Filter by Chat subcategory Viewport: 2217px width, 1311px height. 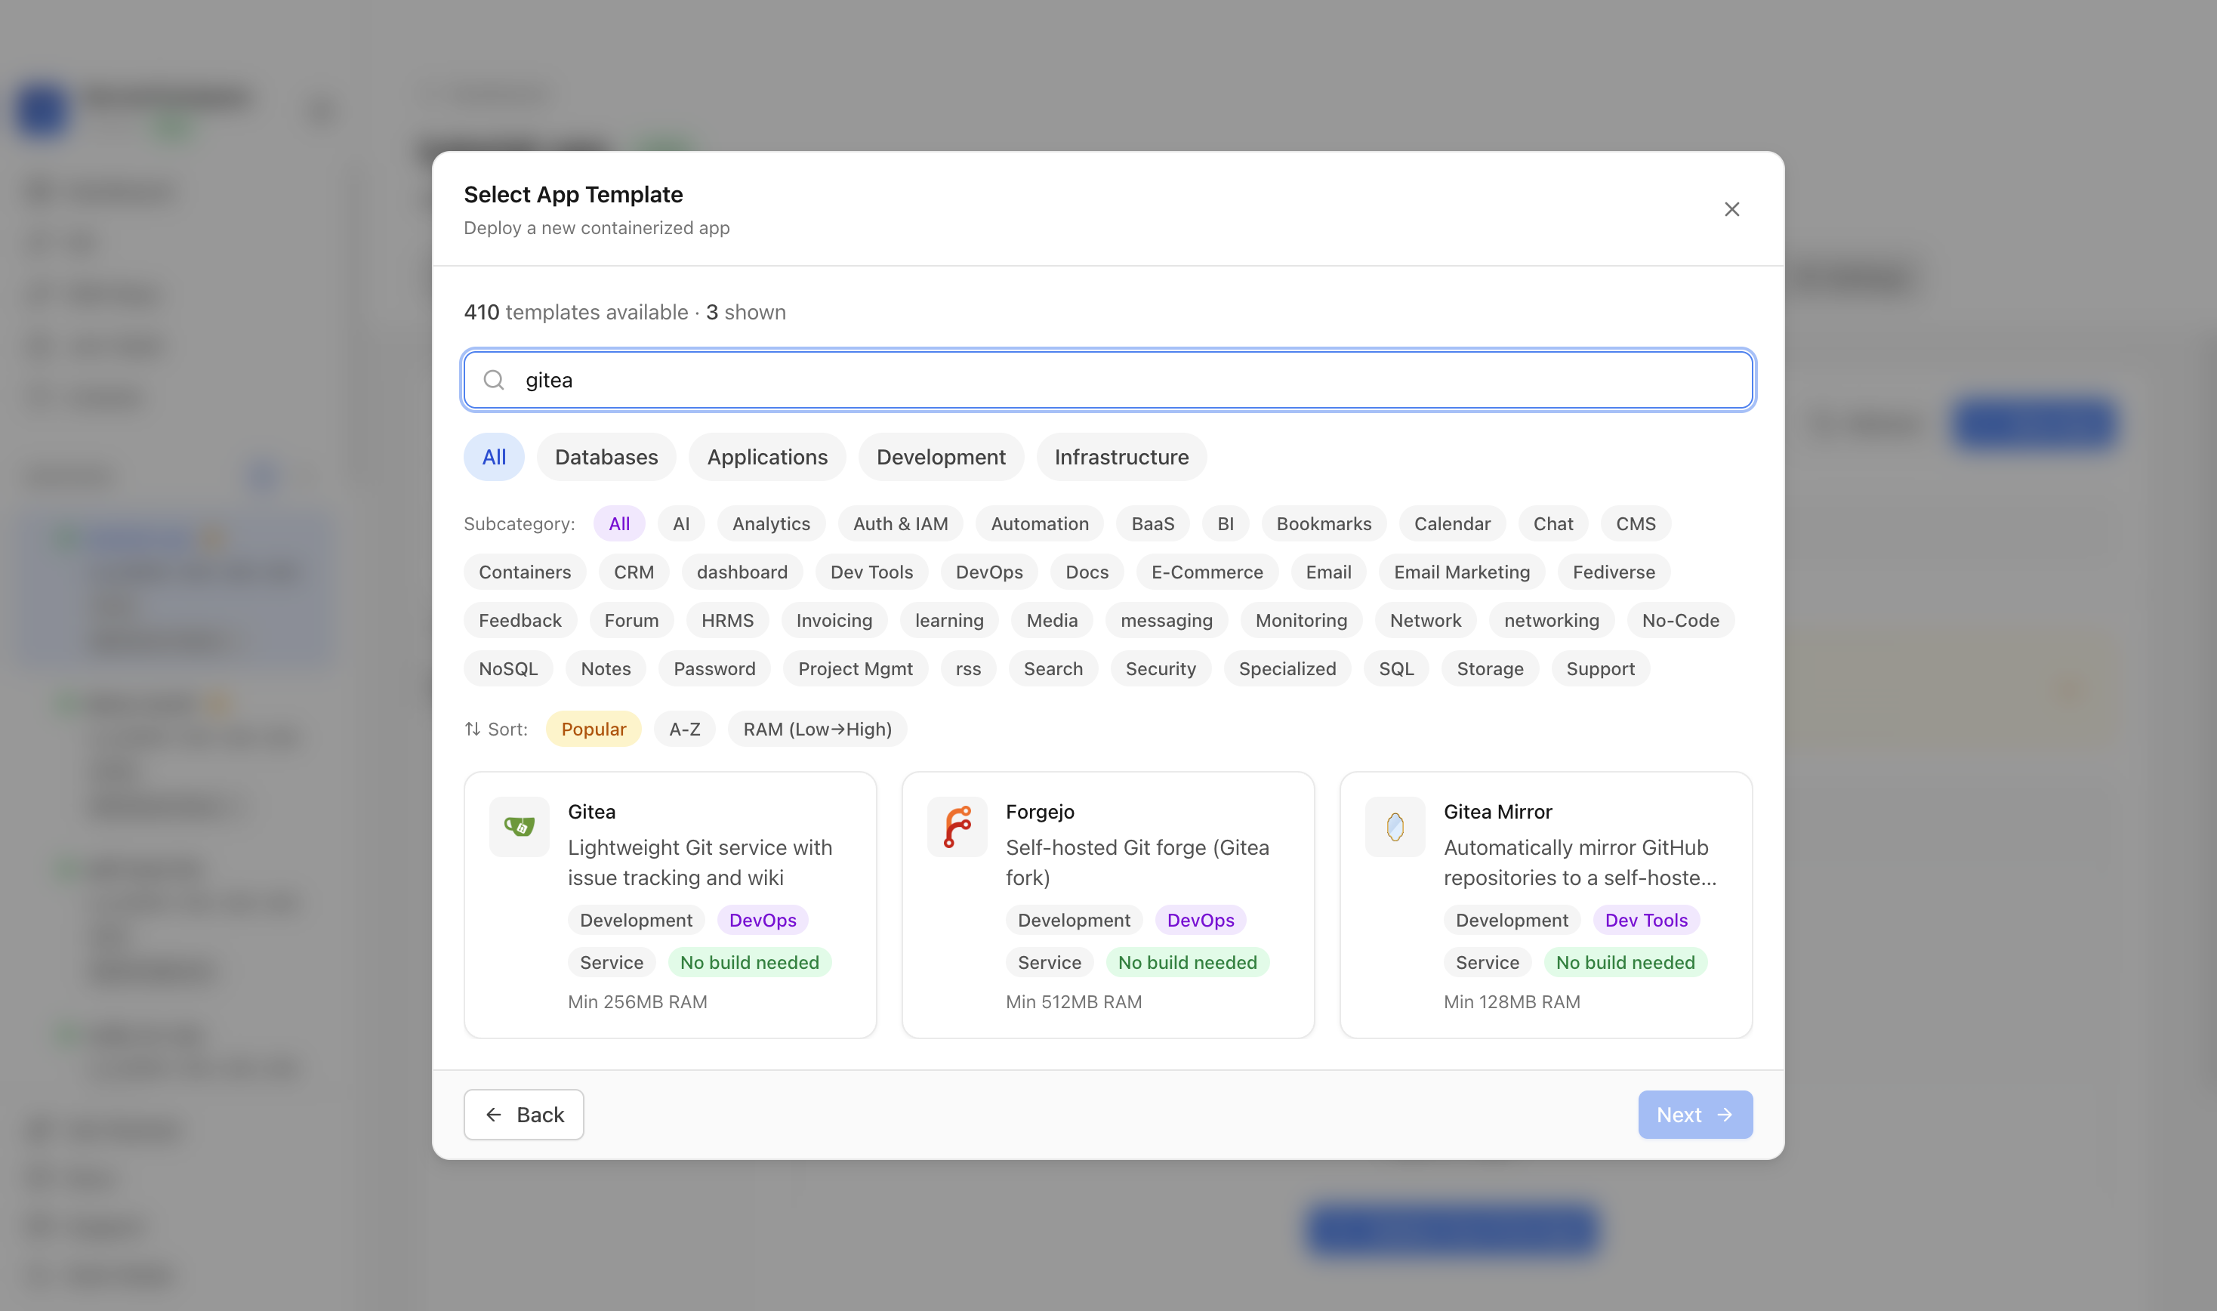pyautogui.click(x=1553, y=524)
